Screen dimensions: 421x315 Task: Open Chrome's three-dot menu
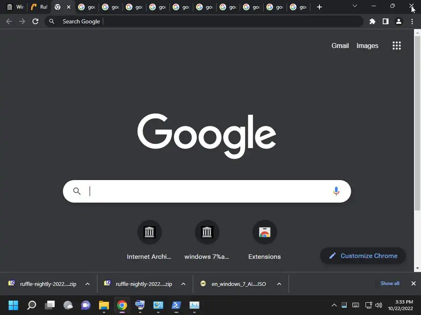tap(412, 21)
